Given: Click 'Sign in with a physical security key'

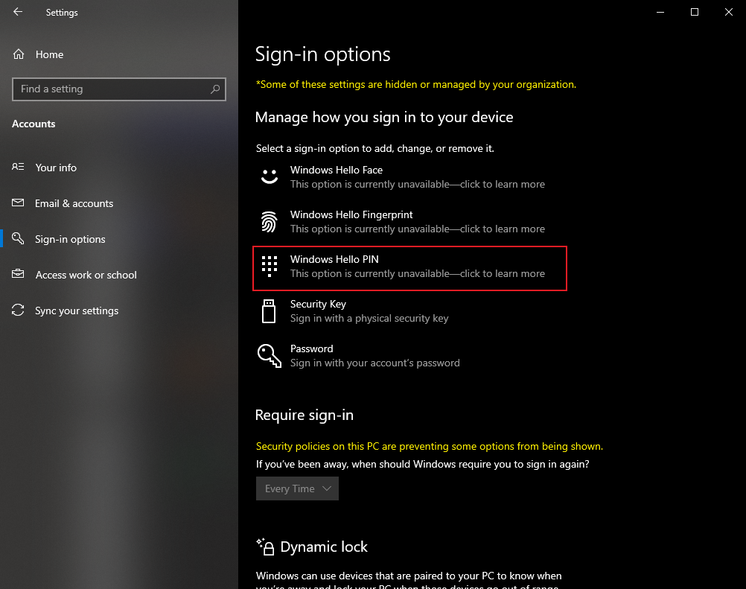Looking at the screenshot, I should coord(369,318).
